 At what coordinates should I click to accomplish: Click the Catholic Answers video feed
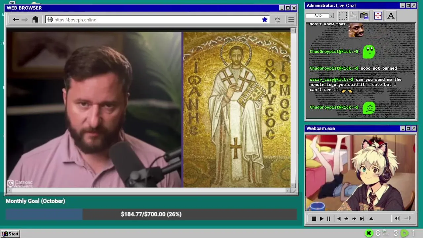coord(94,109)
